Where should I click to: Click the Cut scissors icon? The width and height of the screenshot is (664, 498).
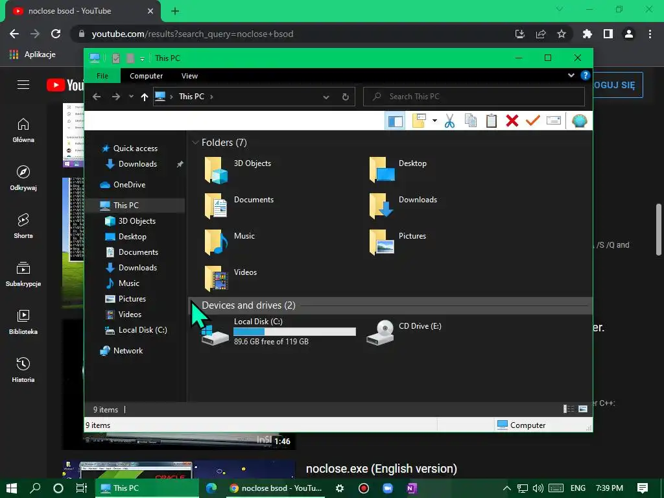coord(449,121)
